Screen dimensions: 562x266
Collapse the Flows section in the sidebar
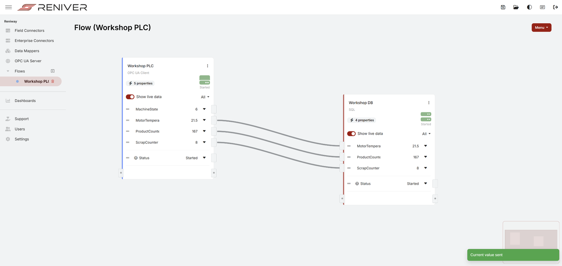(x=8, y=71)
